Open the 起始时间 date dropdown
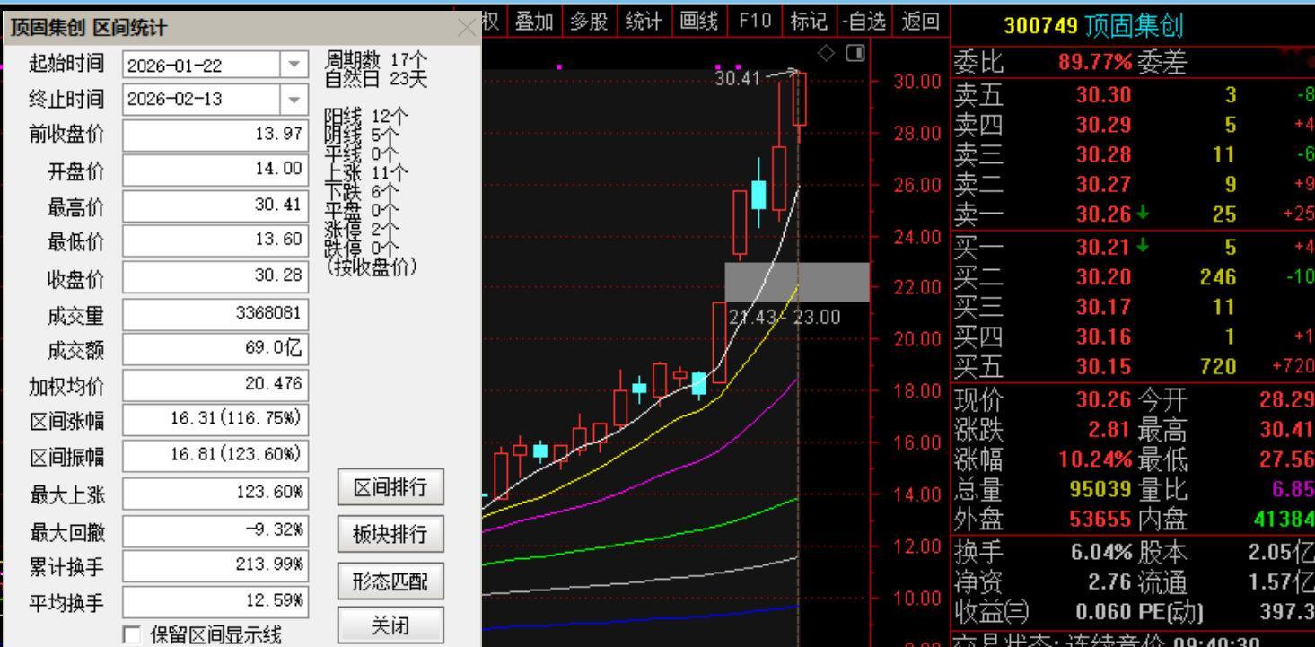 click(294, 66)
